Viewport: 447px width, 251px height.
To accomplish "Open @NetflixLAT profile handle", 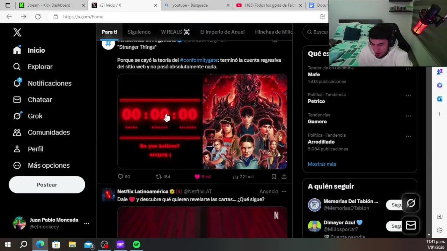I will click(198, 191).
